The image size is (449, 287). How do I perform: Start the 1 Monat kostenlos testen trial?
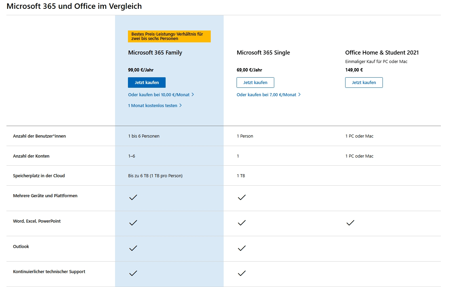coord(155,106)
